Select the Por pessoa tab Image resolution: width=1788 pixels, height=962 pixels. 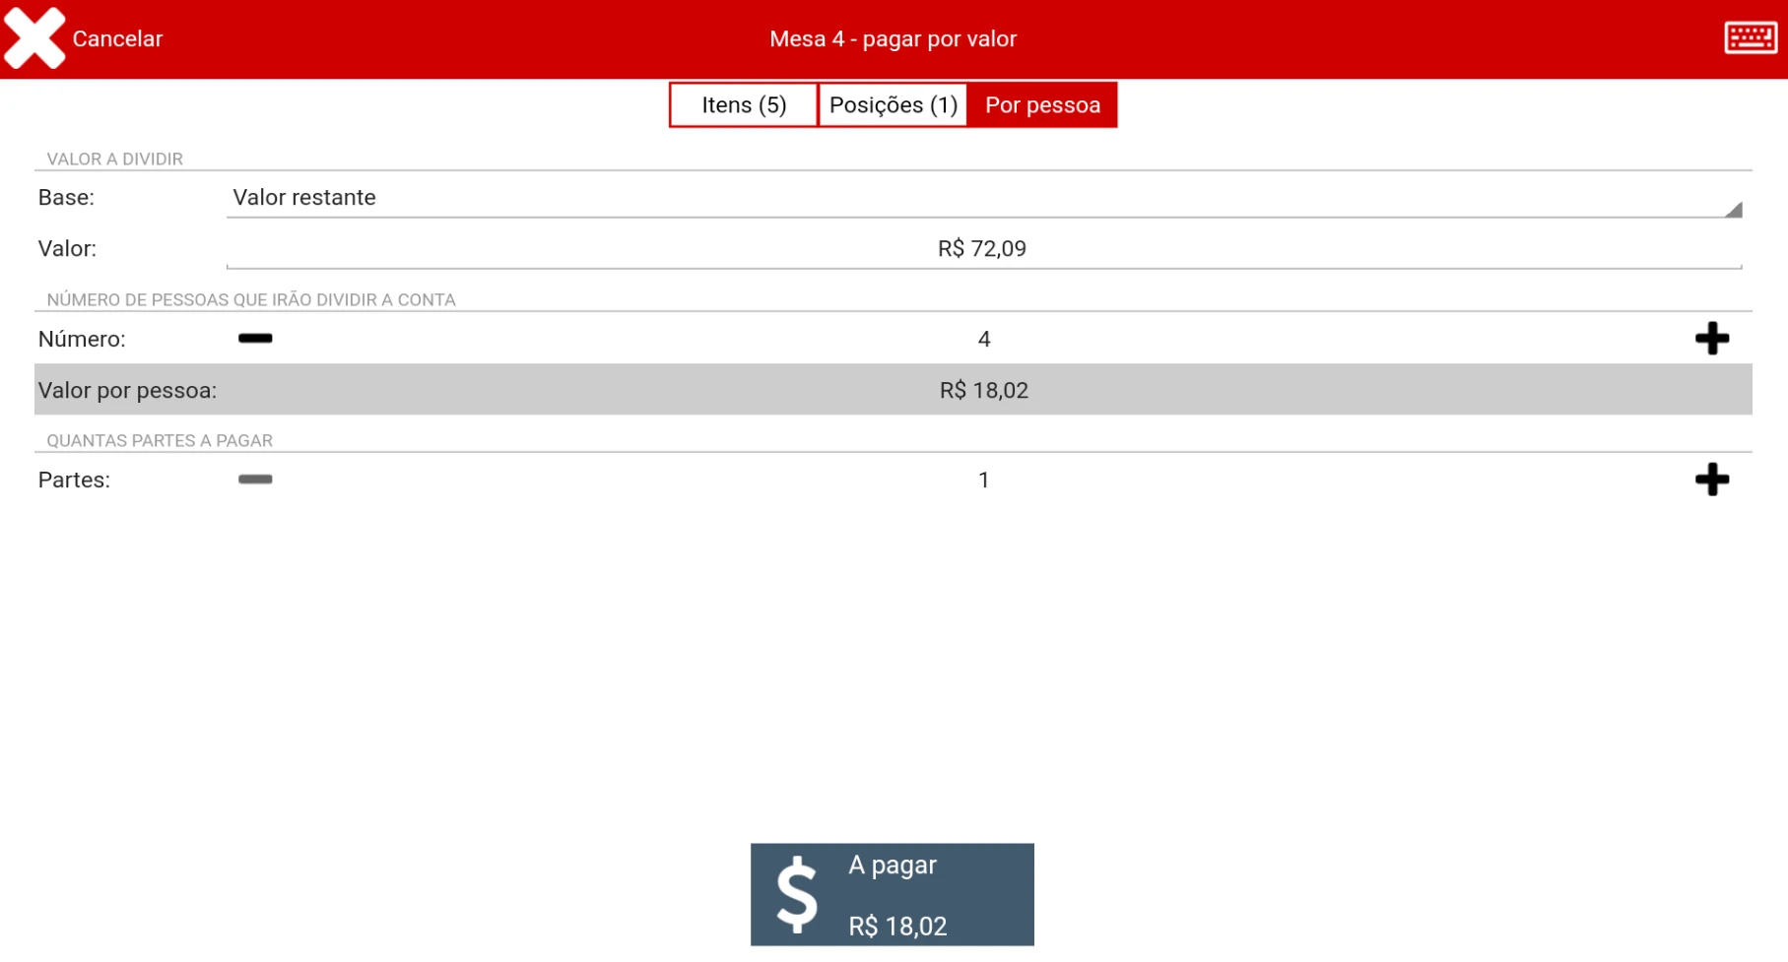pos(1042,105)
